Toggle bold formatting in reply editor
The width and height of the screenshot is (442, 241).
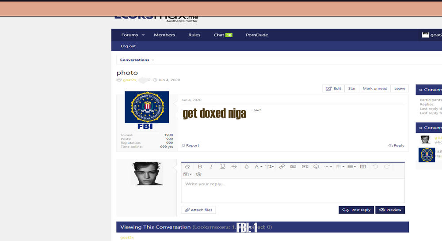pyautogui.click(x=200, y=167)
